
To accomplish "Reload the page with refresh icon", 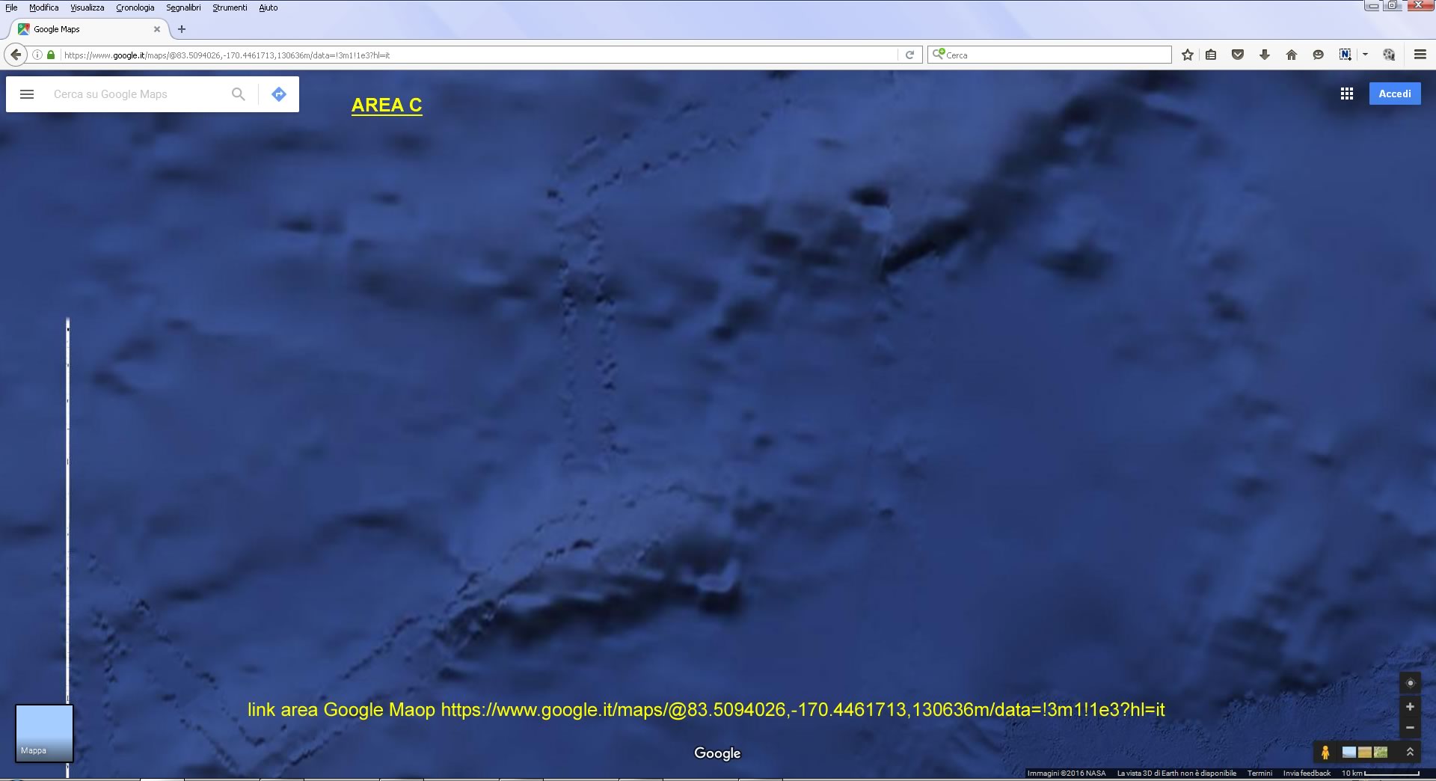I will 909,55.
